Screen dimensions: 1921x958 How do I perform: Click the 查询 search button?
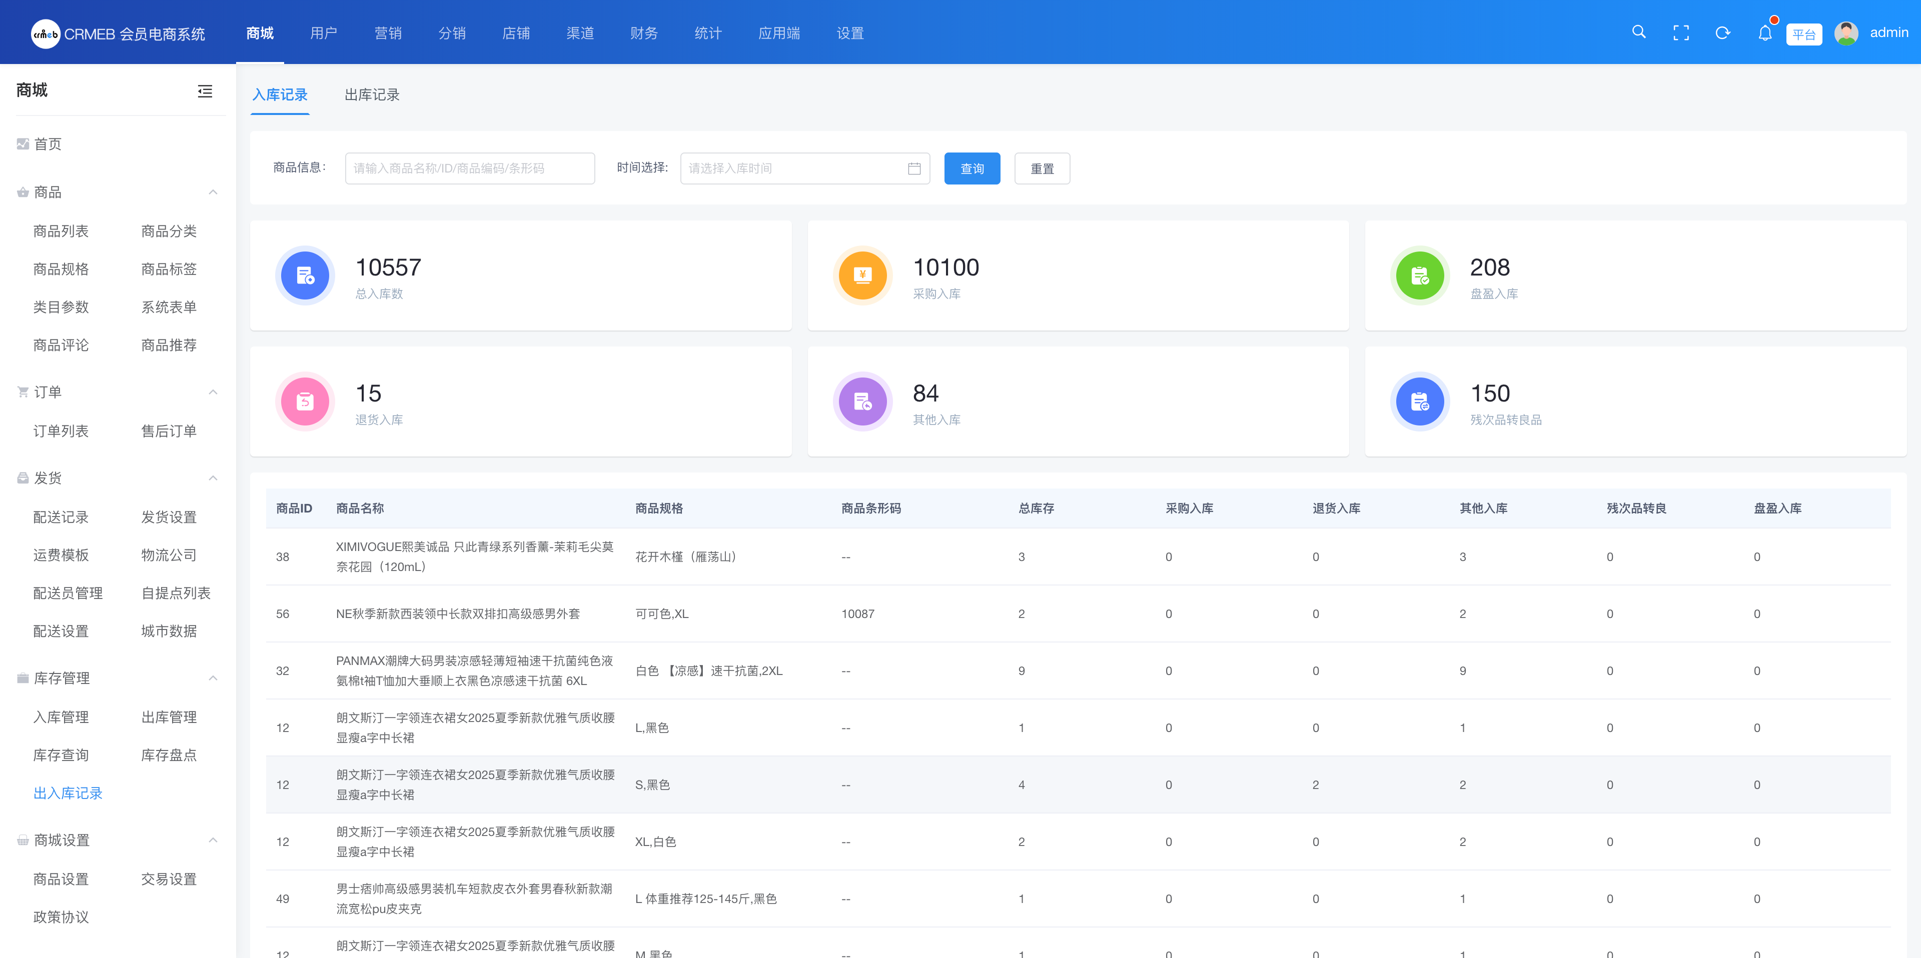coord(972,168)
